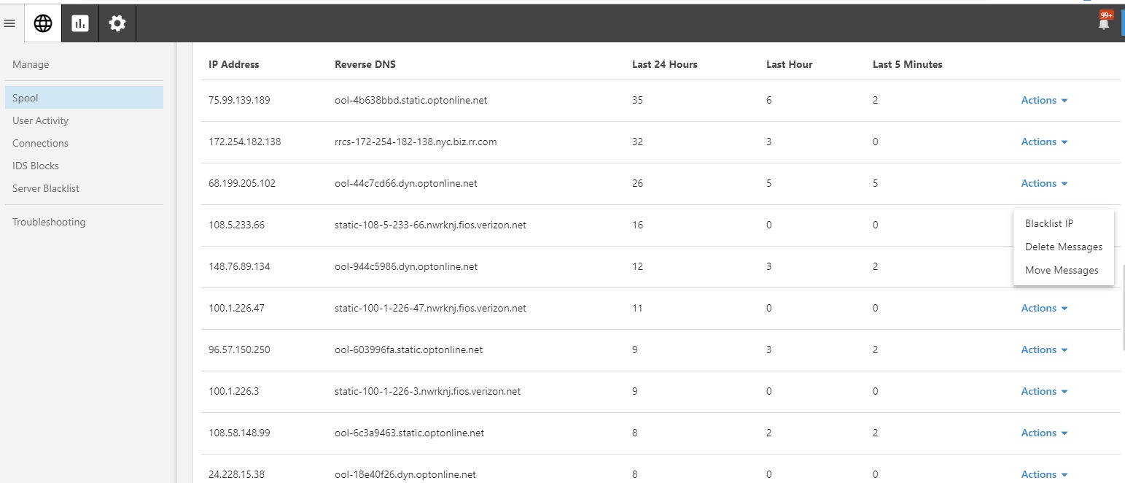Open Connections sidebar item
The width and height of the screenshot is (1125, 483).
coord(40,144)
